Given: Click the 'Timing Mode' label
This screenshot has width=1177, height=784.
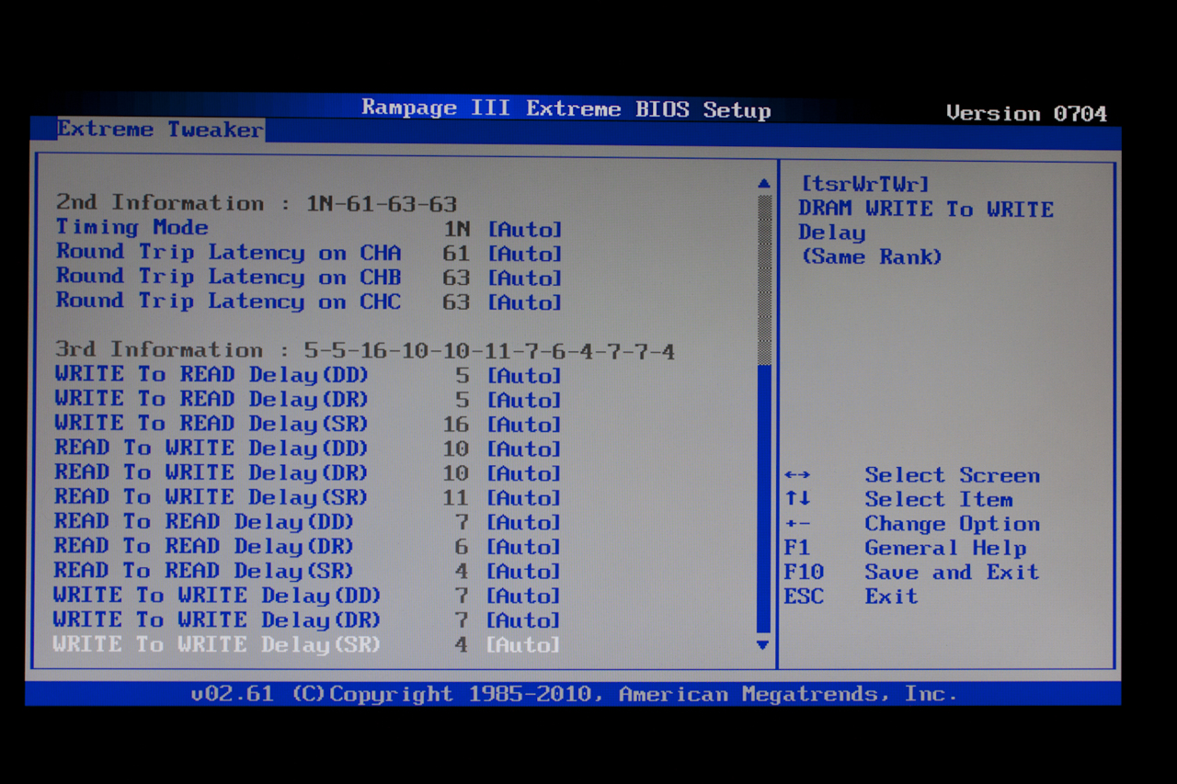Looking at the screenshot, I should pos(132,227).
